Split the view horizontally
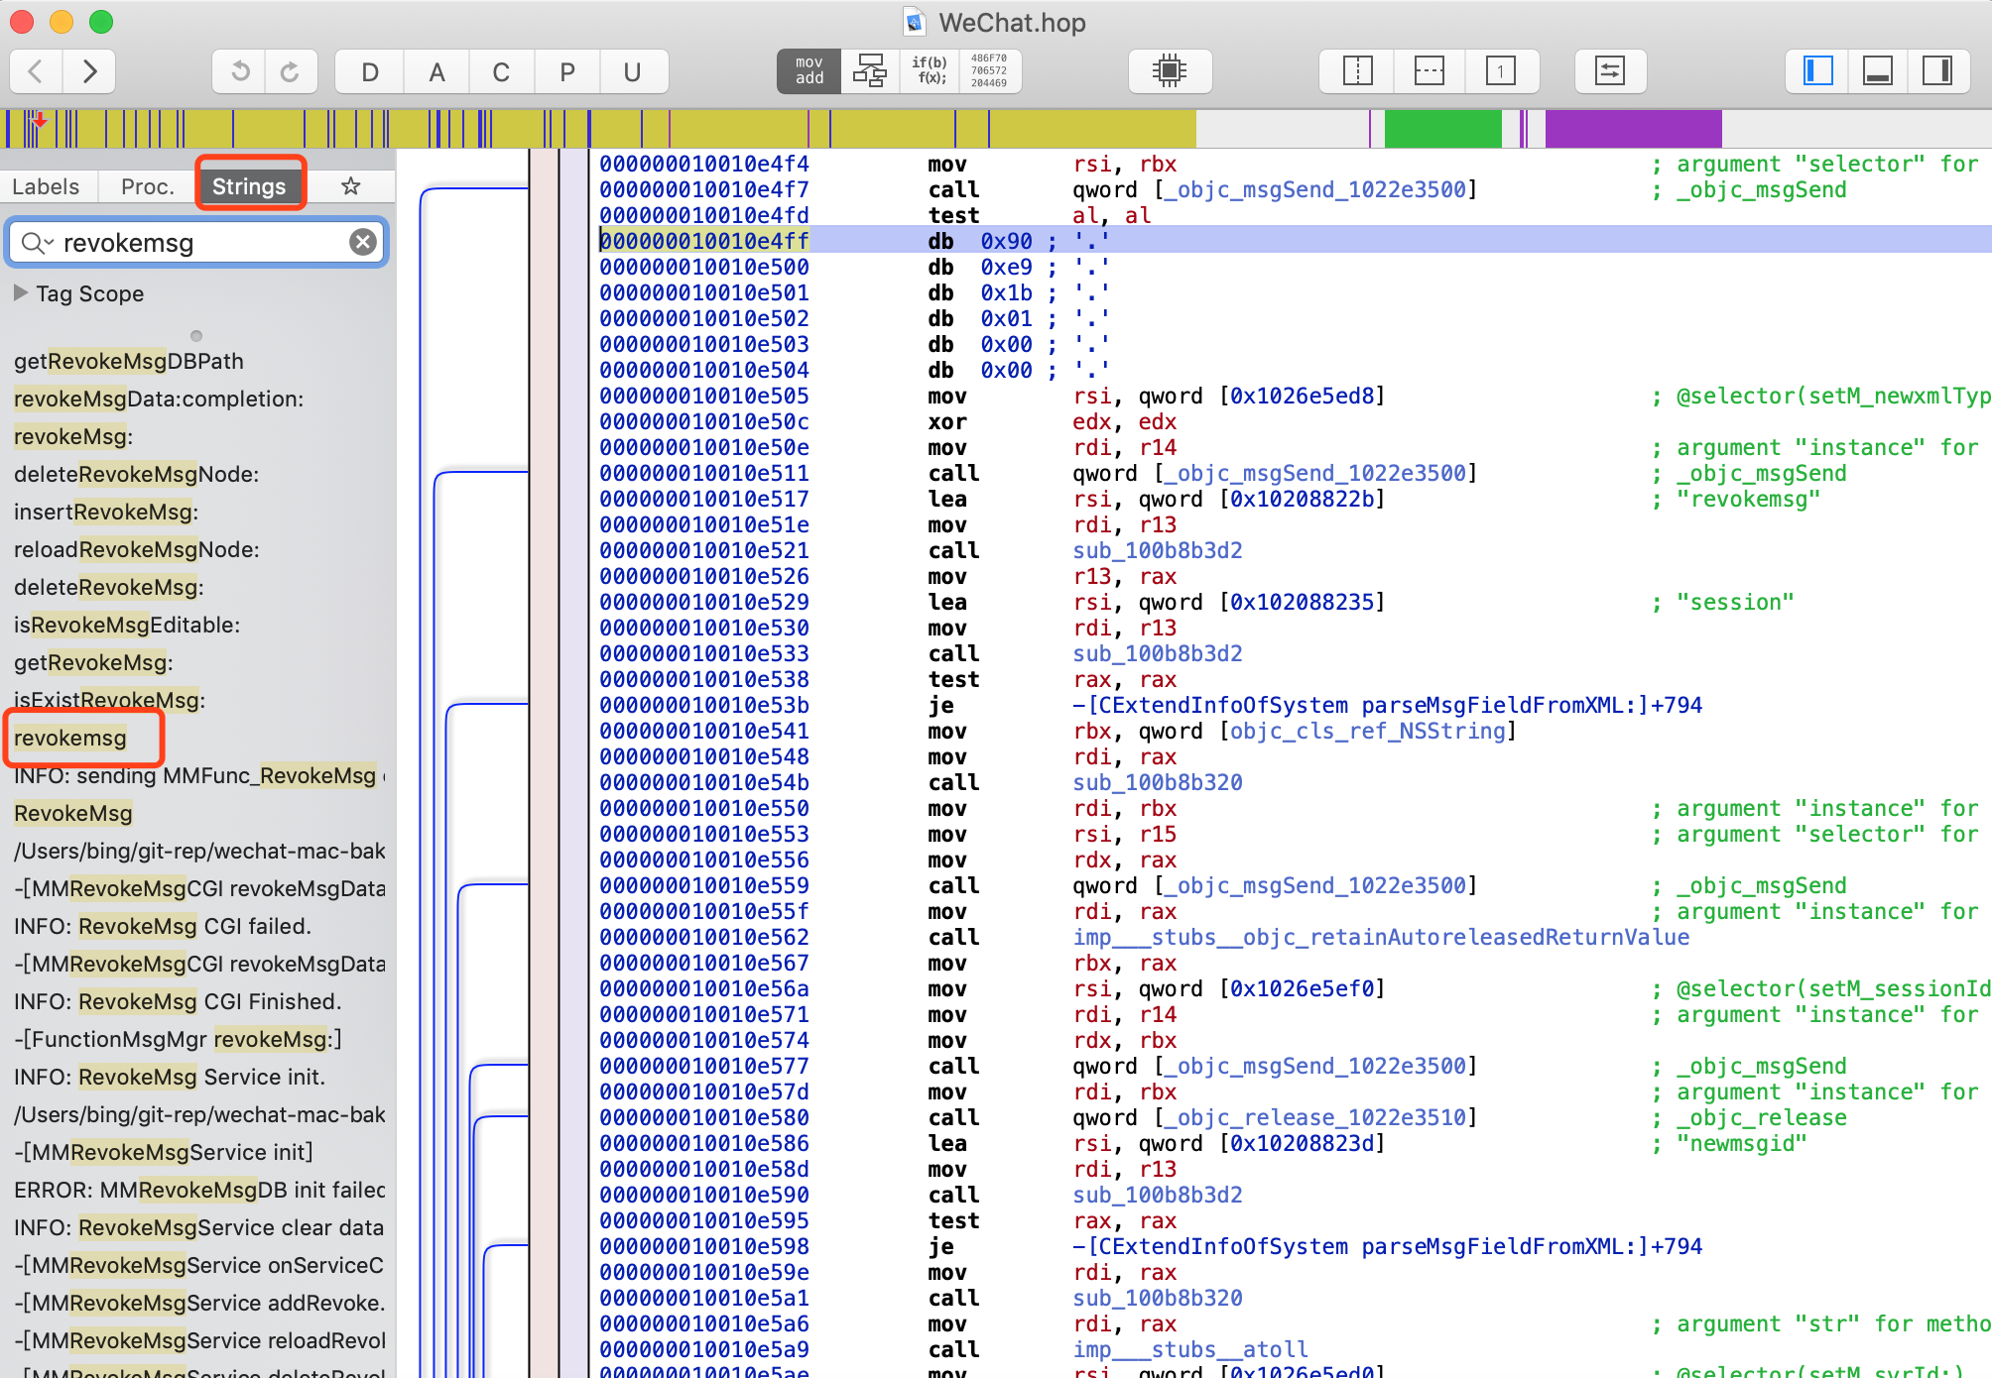Image resolution: width=1992 pixels, height=1378 pixels. (x=1430, y=71)
